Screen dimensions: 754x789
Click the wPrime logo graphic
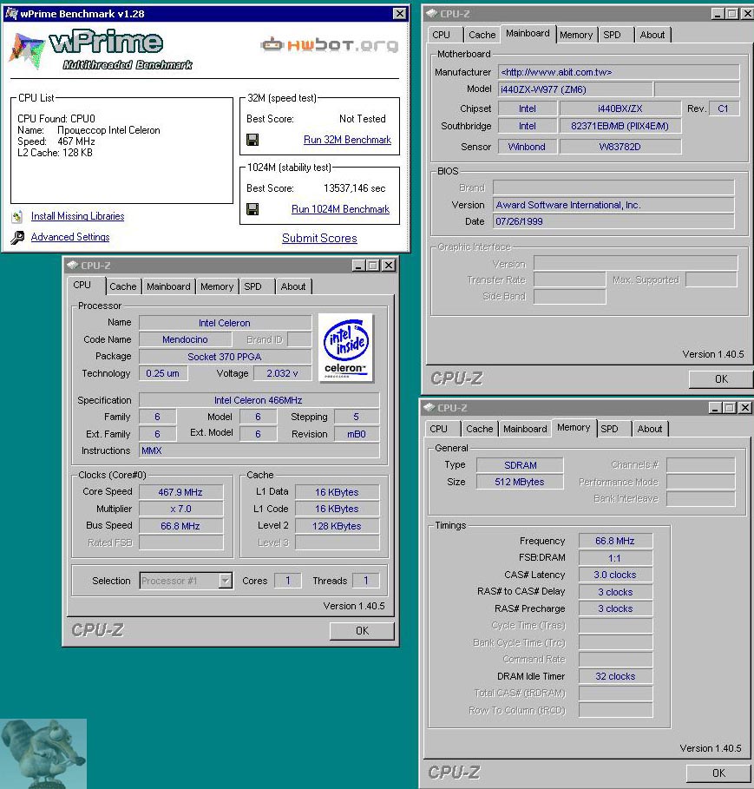(101, 50)
